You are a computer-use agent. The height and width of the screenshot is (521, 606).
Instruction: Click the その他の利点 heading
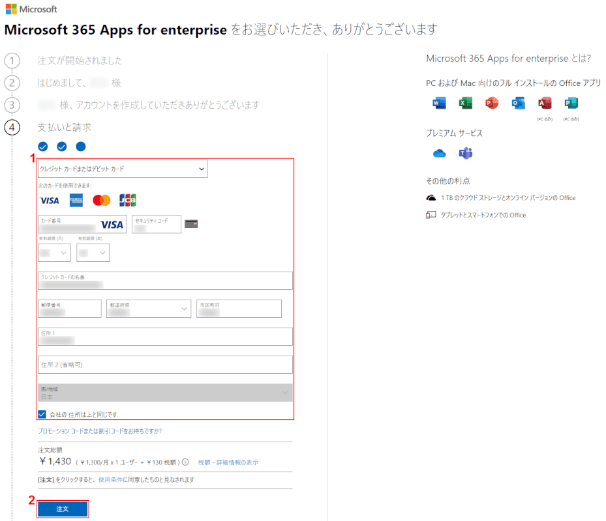[448, 181]
